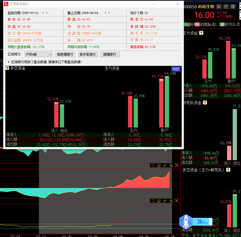Screen dimensions: 241x237
Task: Click the 换手率排行 button
Action: [88, 54]
